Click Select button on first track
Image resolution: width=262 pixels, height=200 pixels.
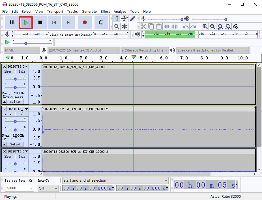[15, 102]
